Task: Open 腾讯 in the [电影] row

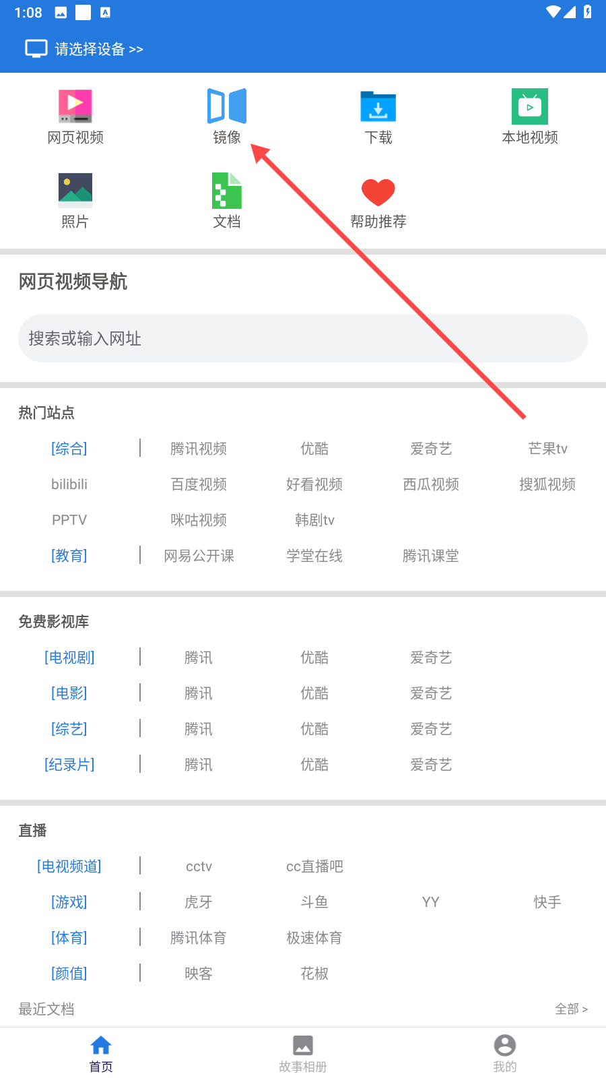Action: [199, 693]
